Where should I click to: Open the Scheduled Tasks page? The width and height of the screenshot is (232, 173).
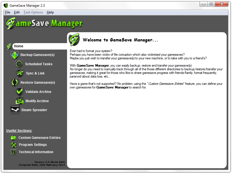coord(39,64)
